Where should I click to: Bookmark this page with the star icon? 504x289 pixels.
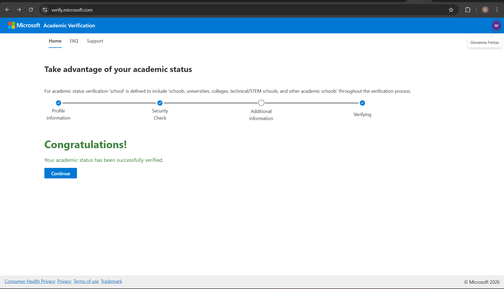[x=451, y=10]
